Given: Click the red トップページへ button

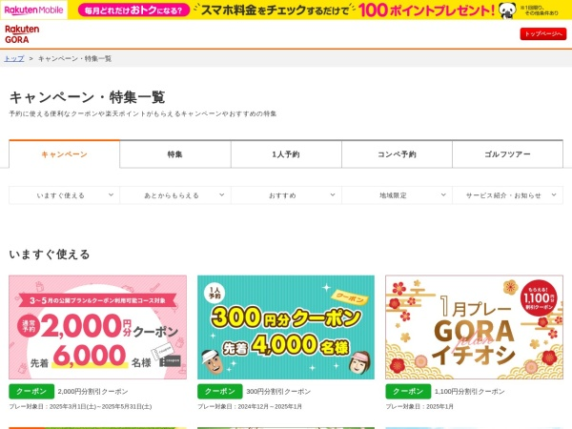Looking at the screenshot, I should [542, 33].
